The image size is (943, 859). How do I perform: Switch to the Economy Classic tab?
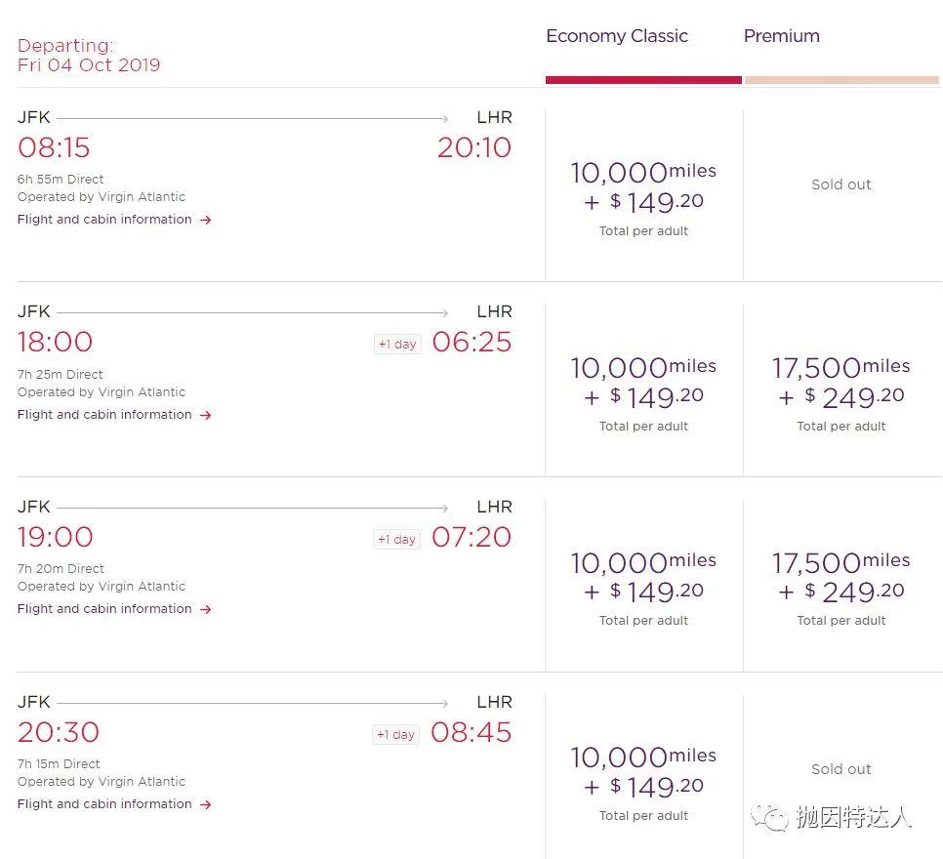(x=617, y=36)
